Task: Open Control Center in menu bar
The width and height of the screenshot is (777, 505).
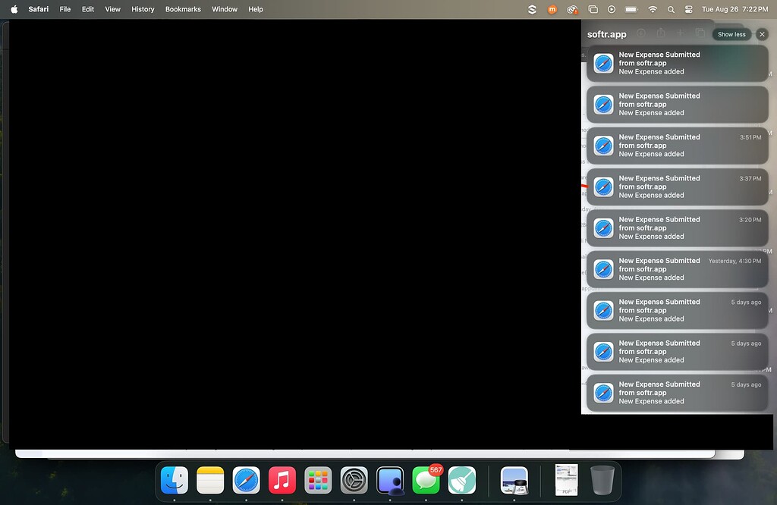Action: pos(689,9)
